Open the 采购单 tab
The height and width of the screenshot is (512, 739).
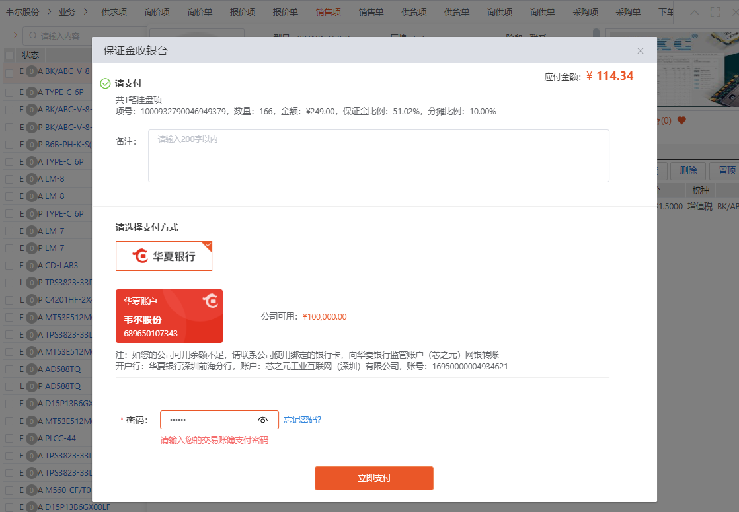click(x=628, y=12)
